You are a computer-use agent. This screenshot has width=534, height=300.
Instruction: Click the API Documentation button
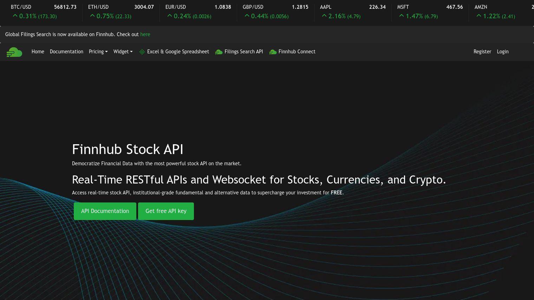[x=105, y=211]
